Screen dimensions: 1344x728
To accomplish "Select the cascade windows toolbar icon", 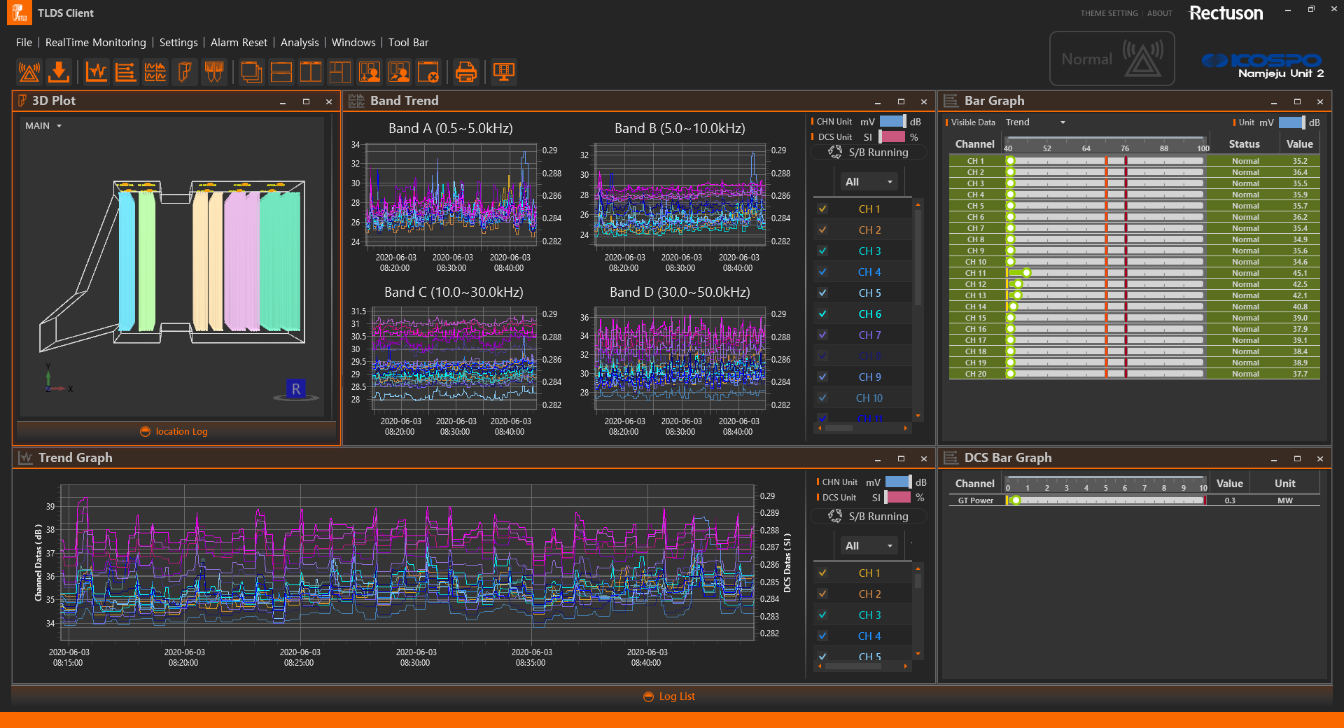I will [252, 71].
